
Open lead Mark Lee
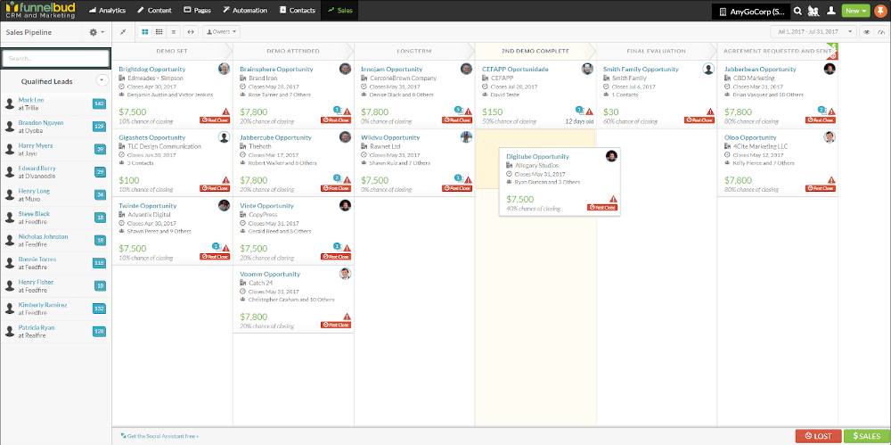coord(30,100)
